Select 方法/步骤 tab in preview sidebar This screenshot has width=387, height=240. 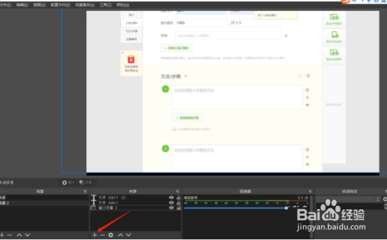132,31
